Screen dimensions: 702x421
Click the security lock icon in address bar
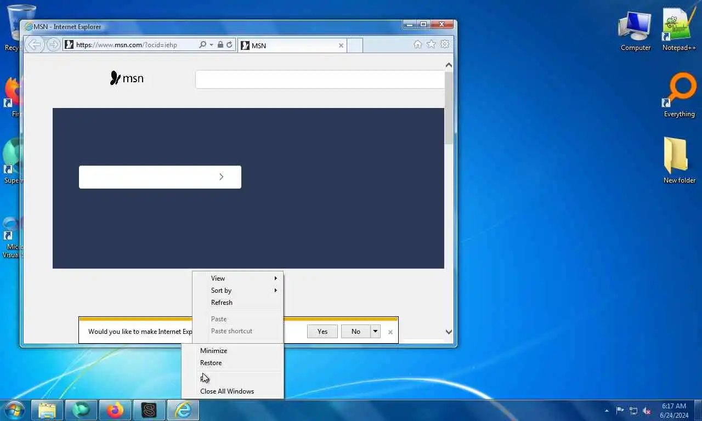(x=220, y=44)
